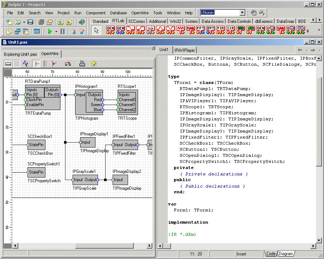This screenshot has height=259, width=324.
Task: Select the first red-arrow GEN component
Action: [111, 30]
